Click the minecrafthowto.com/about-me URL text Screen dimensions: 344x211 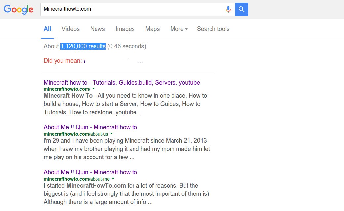[x=77, y=179]
